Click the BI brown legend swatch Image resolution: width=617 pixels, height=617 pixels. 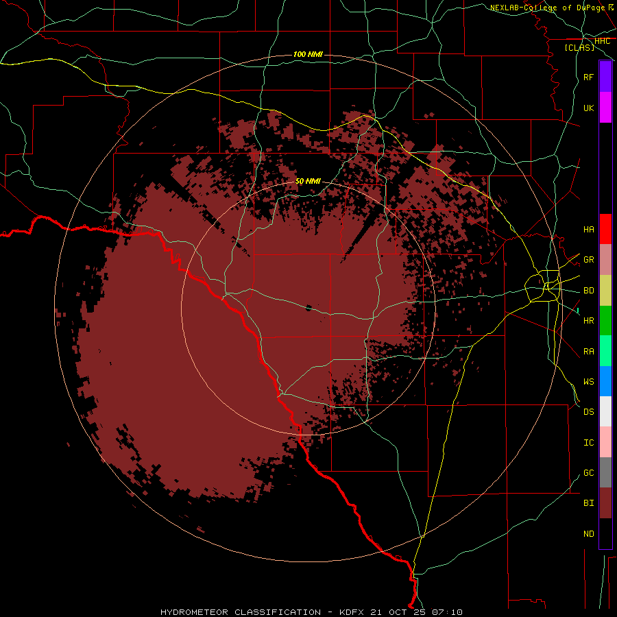pyautogui.click(x=605, y=503)
